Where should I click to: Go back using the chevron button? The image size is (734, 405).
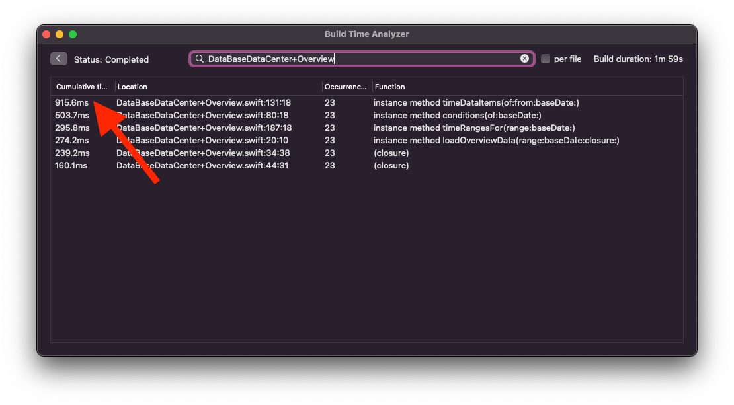pos(58,59)
